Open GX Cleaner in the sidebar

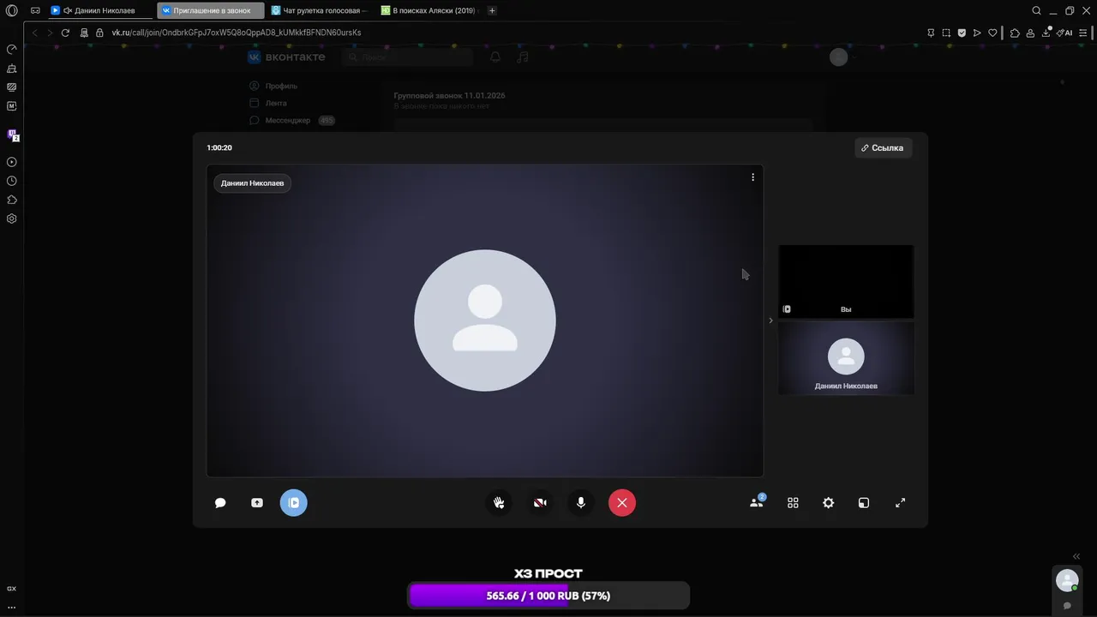click(x=12, y=68)
